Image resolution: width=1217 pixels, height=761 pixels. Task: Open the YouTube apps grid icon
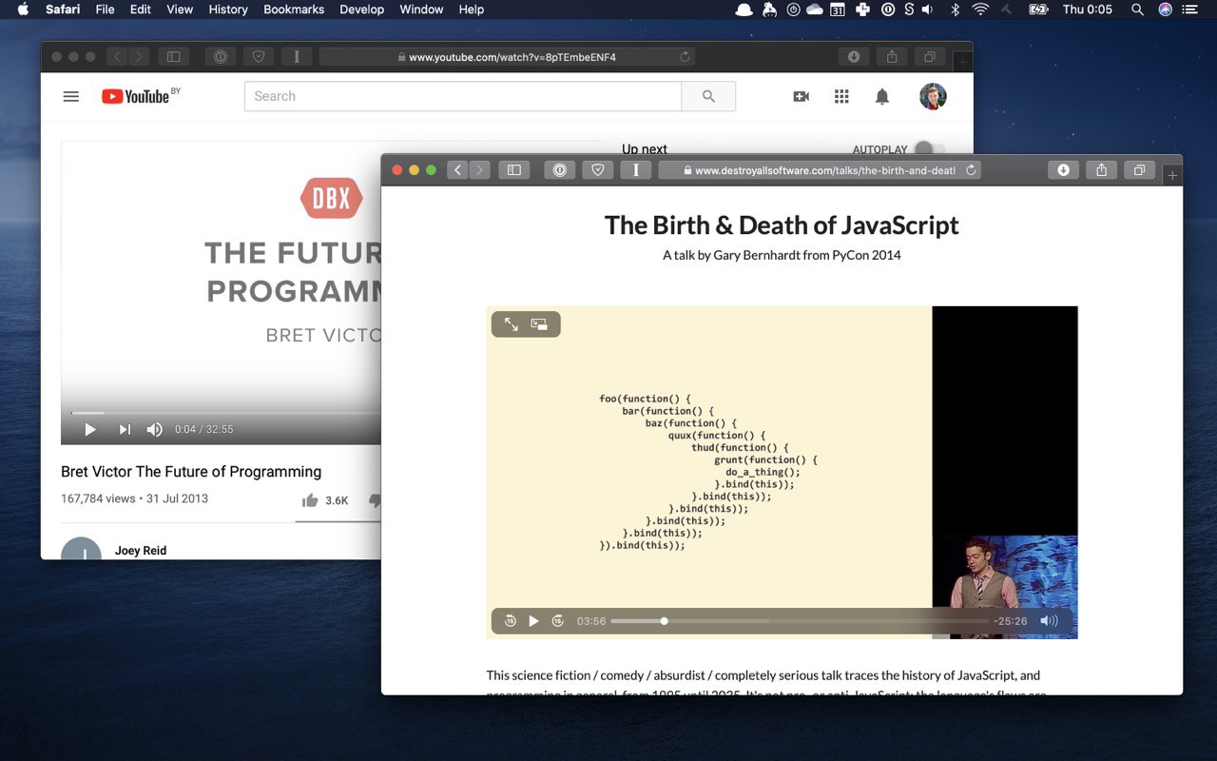(x=841, y=96)
